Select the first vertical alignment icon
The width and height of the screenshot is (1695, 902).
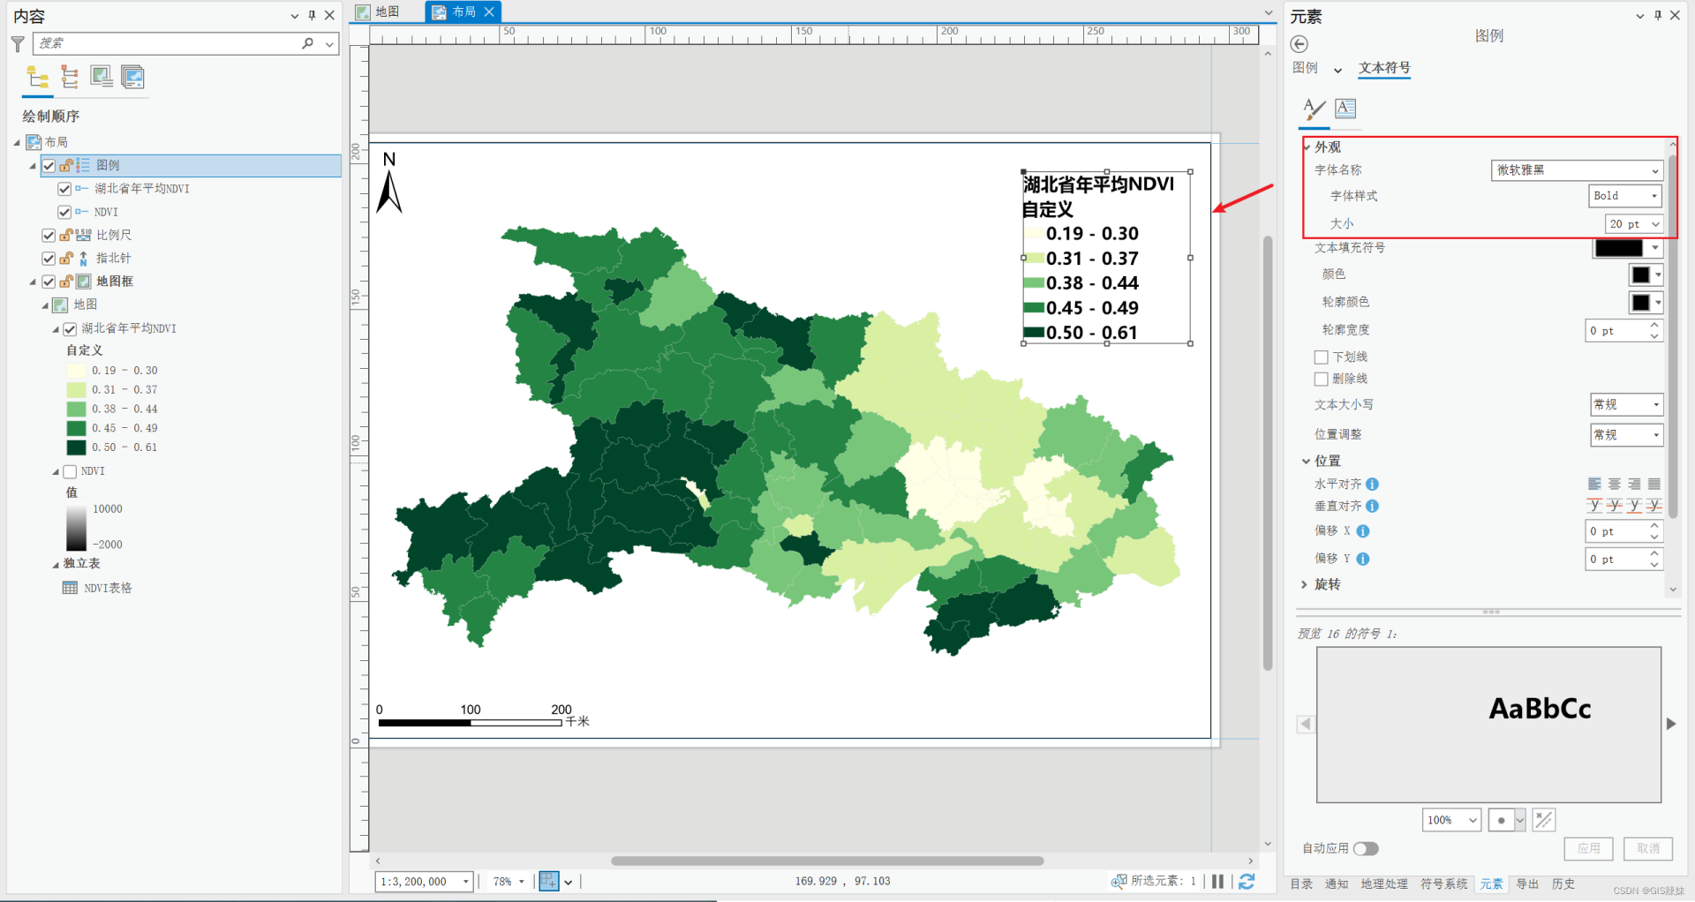pyautogui.click(x=1594, y=506)
